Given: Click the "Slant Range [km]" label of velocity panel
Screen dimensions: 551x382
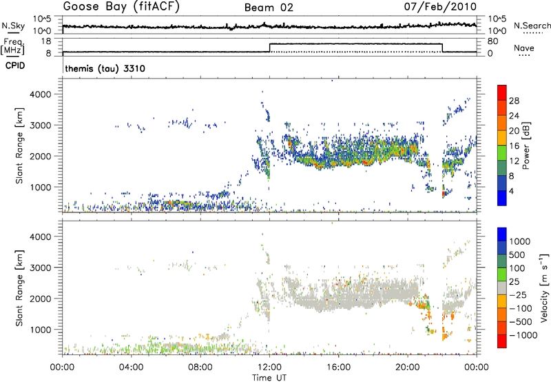Looking at the screenshot, I should [x=19, y=288].
